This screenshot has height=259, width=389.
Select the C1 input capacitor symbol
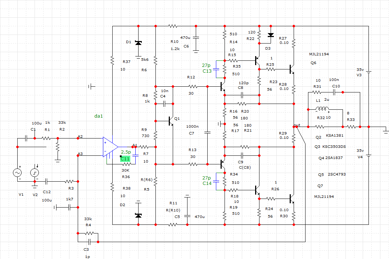(26, 138)
